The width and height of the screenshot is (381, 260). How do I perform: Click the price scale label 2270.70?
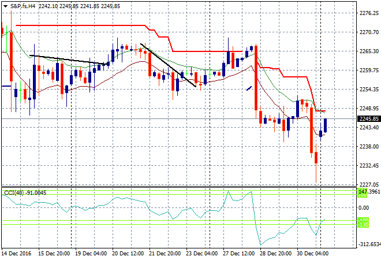click(x=369, y=32)
